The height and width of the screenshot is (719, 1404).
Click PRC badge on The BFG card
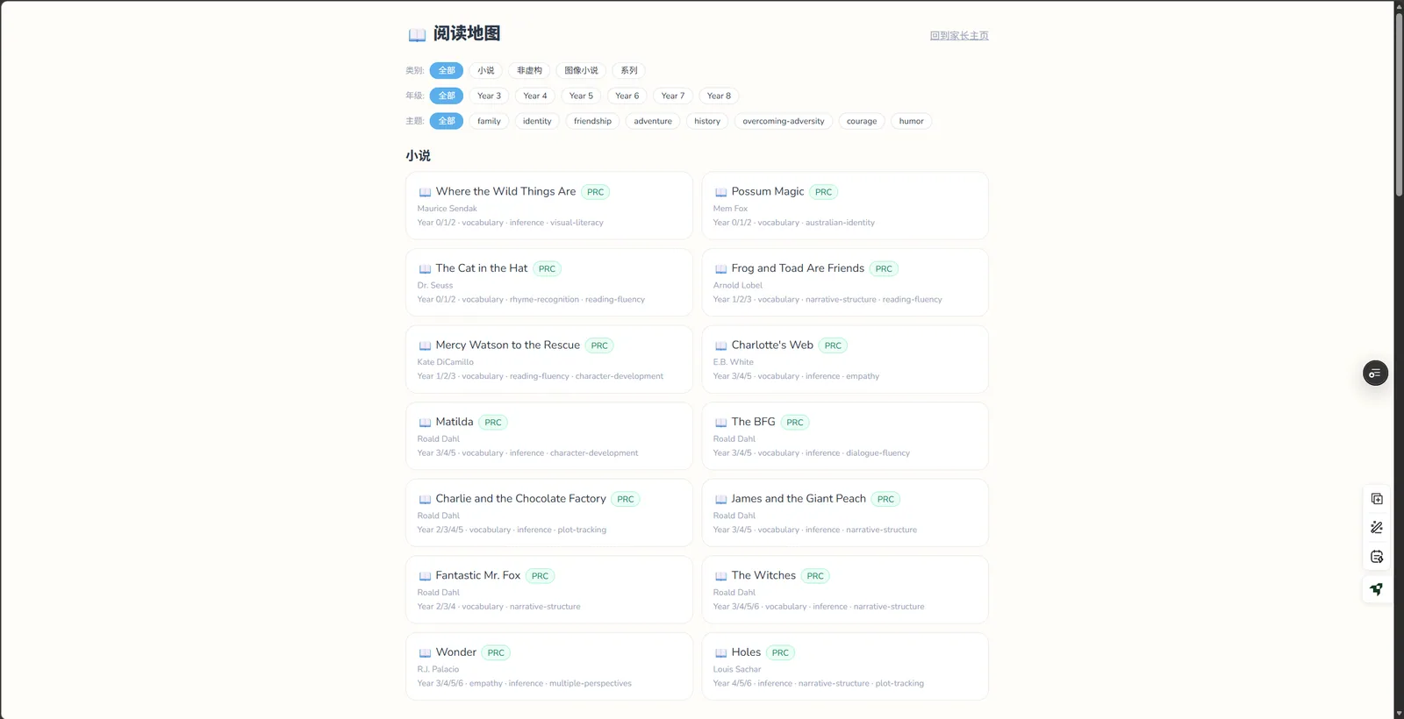(x=795, y=423)
